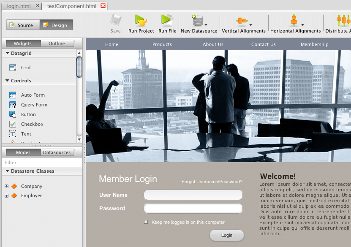
Task: Expand the Employee datastore class
Action: tap(6, 195)
